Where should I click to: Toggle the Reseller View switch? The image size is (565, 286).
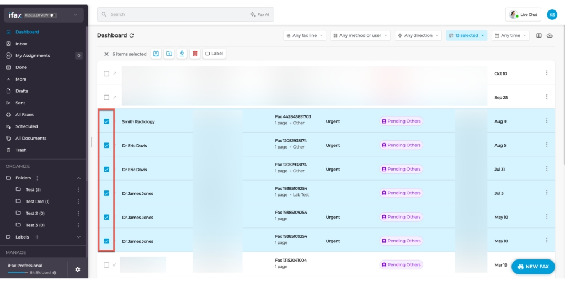(x=54, y=15)
